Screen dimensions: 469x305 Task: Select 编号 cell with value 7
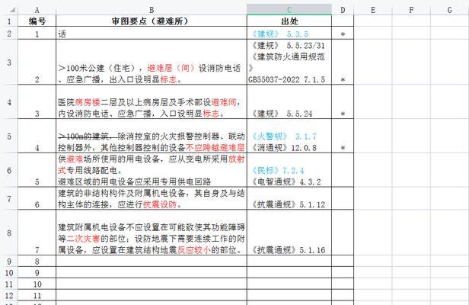(x=37, y=233)
